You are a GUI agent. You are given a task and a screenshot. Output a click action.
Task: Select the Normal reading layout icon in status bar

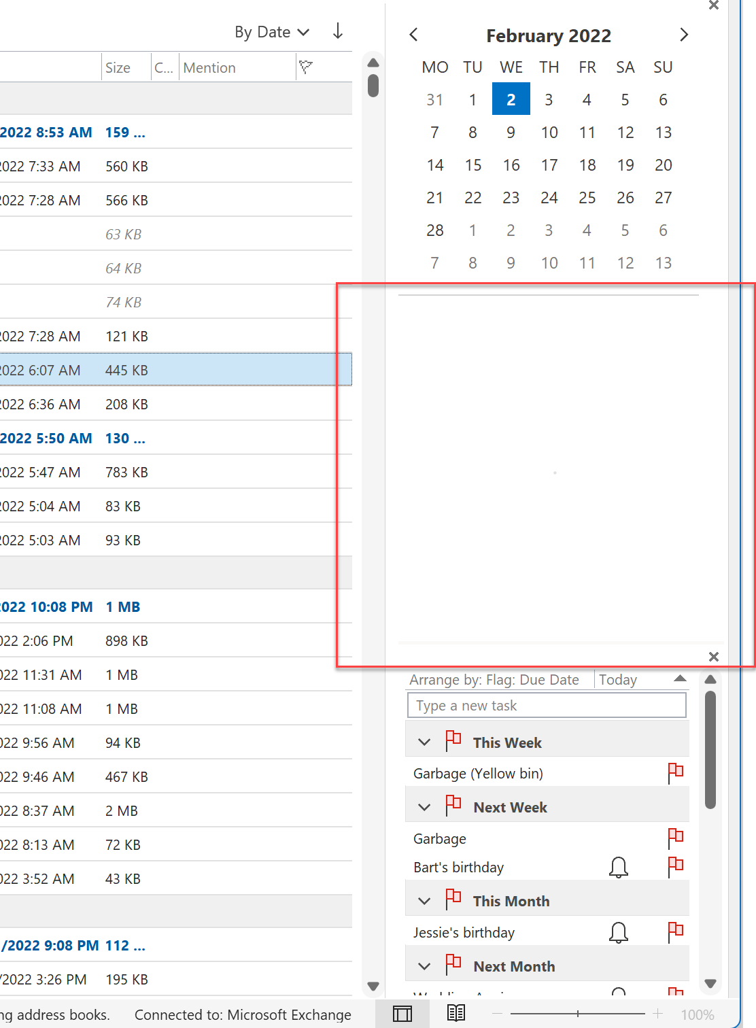point(402,1014)
